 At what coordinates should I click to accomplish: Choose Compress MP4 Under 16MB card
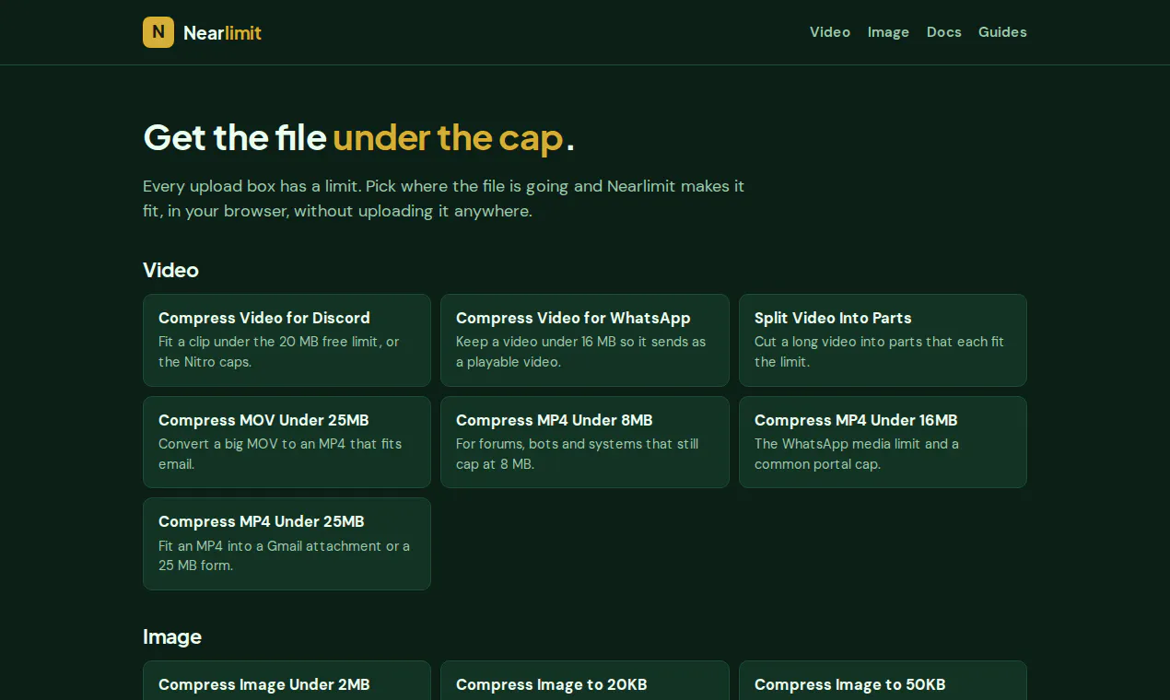(x=883, y=442)
